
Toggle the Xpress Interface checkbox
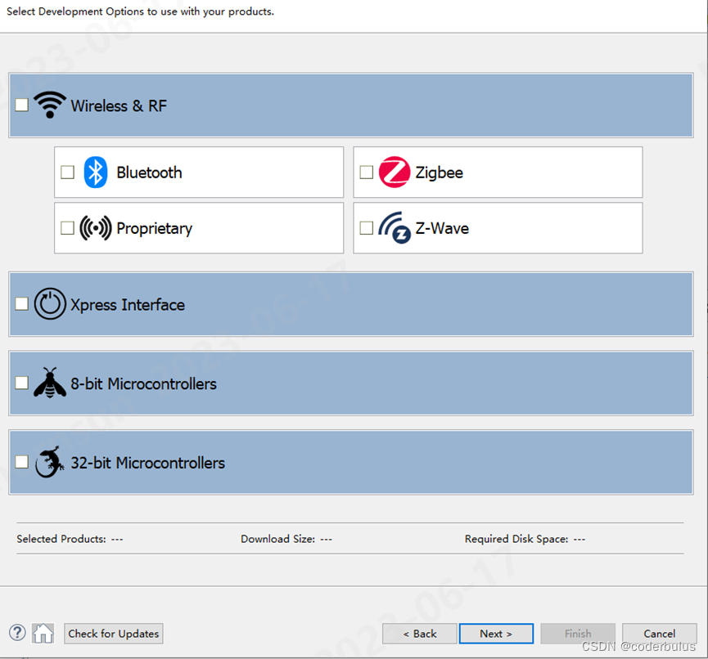point(21,303)
